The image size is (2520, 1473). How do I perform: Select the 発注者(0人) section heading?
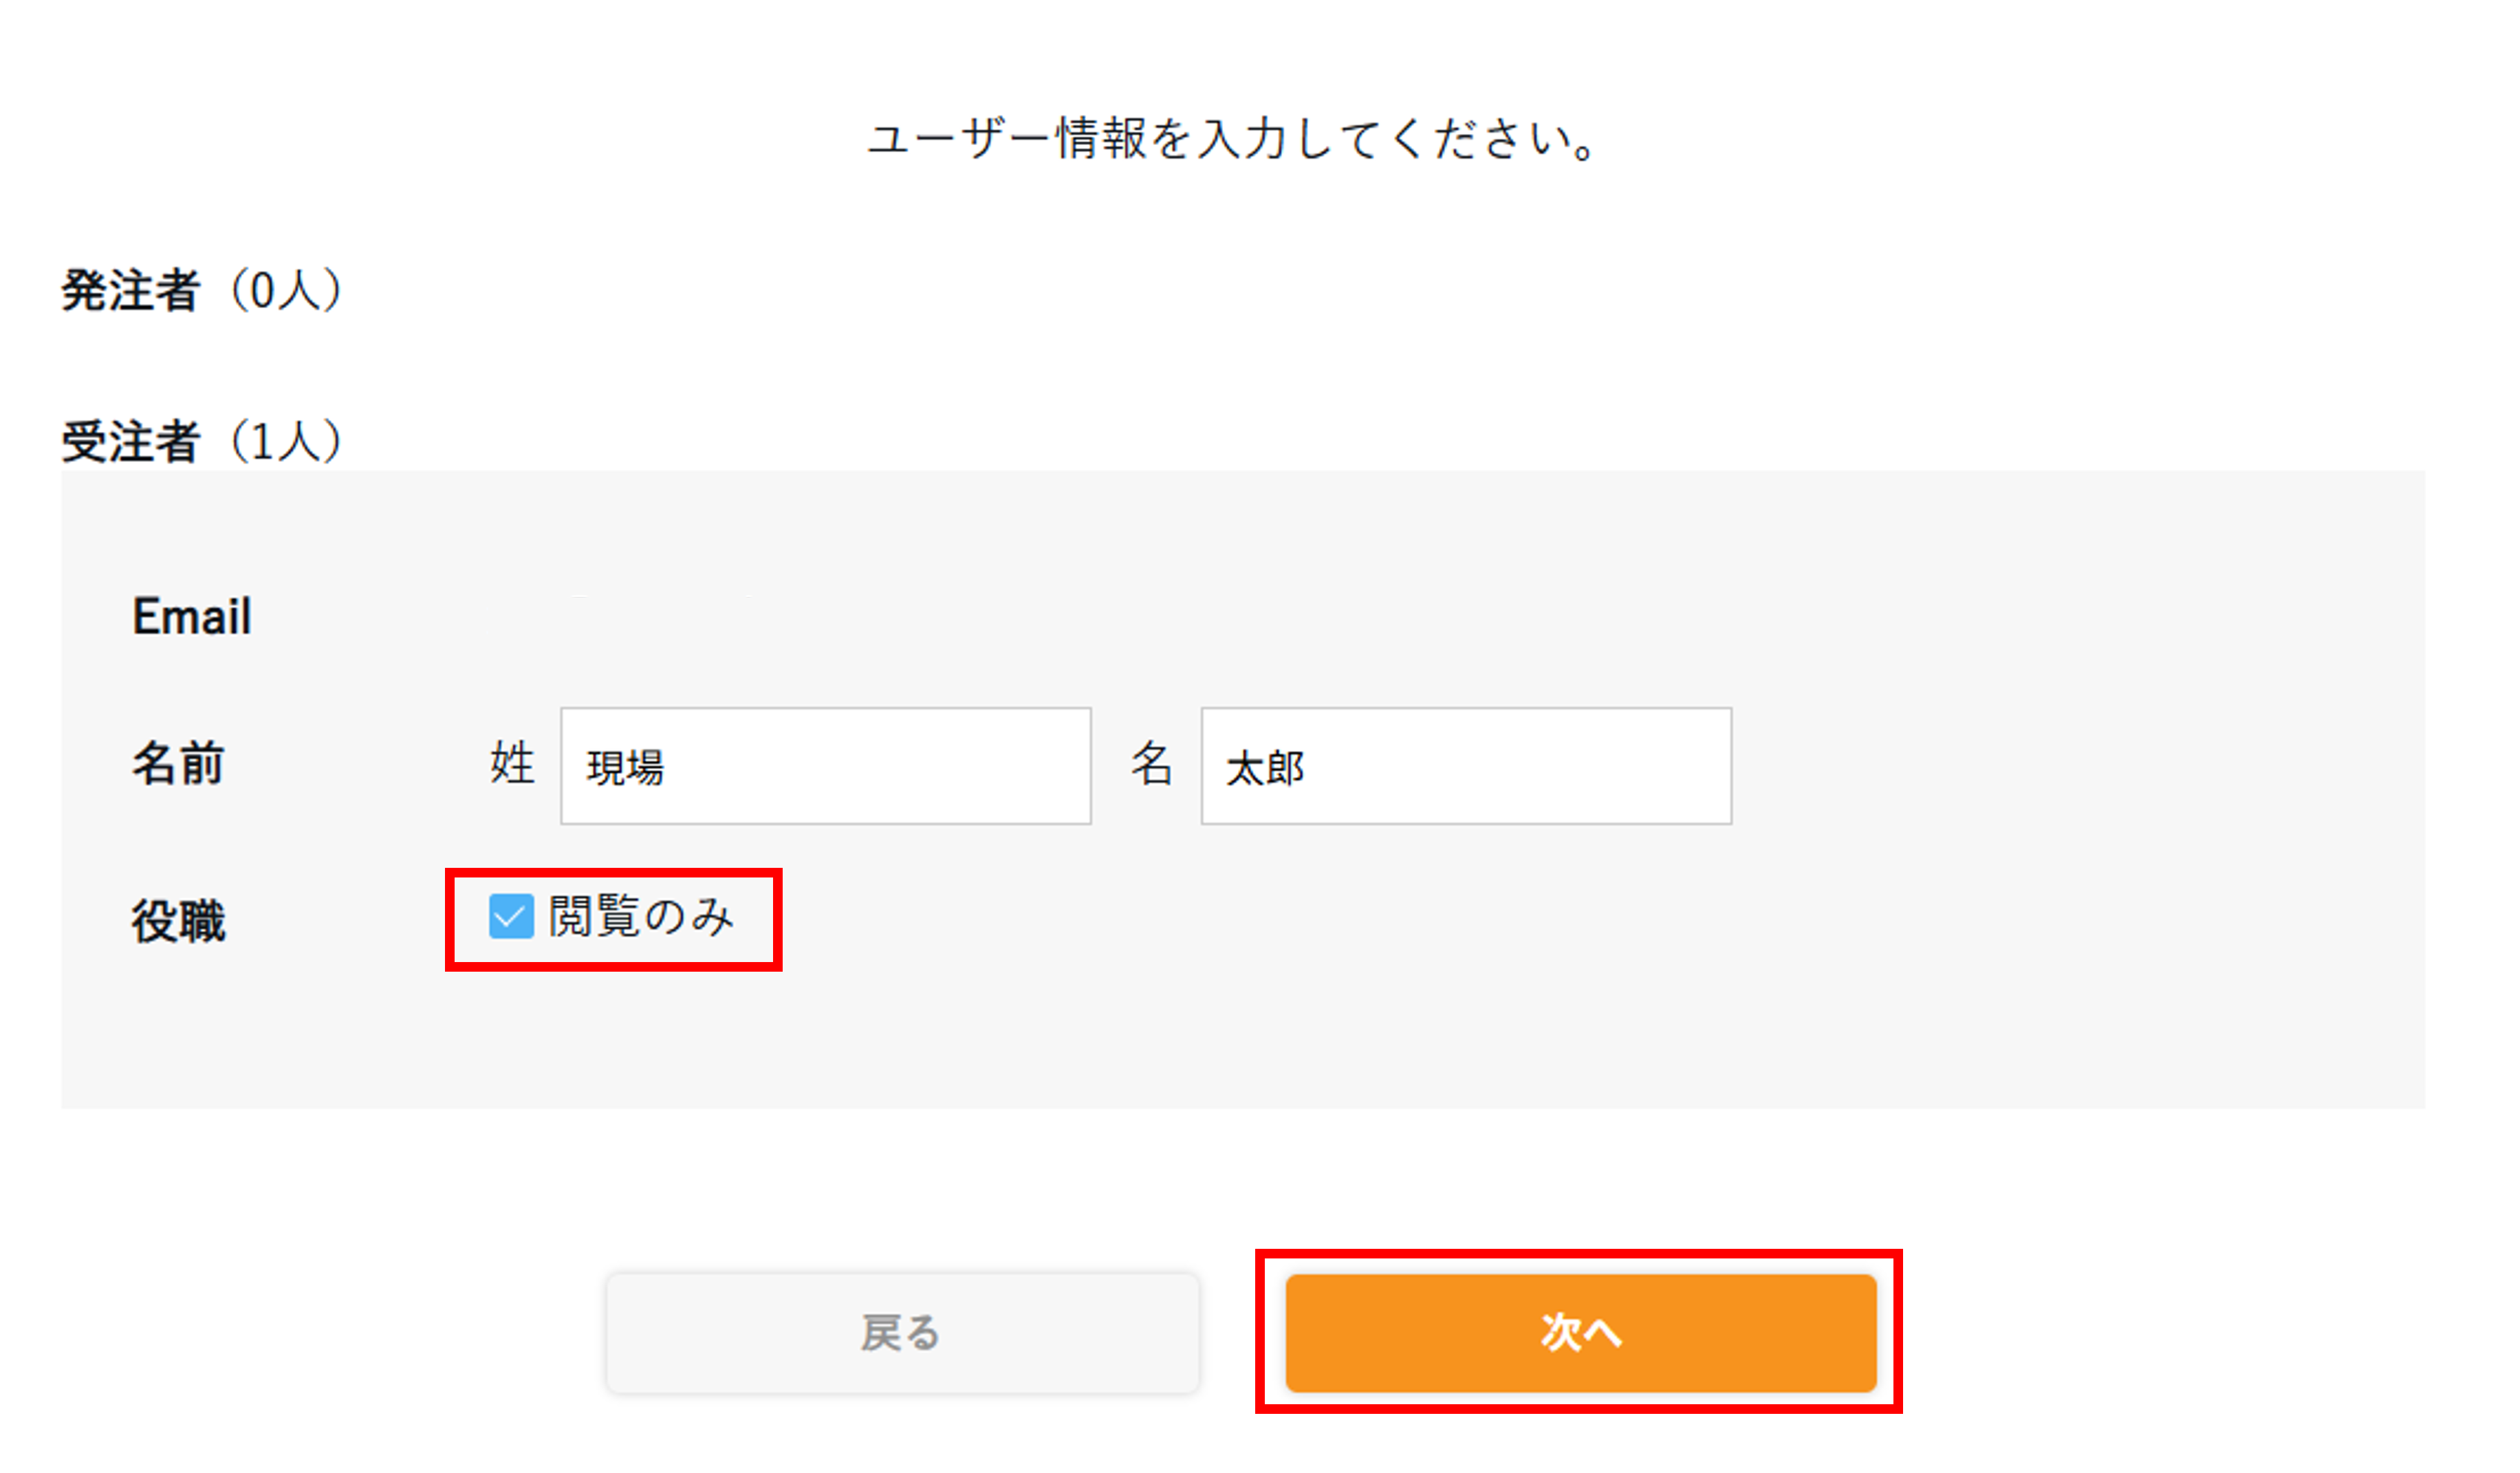click(x=202, y=291)
